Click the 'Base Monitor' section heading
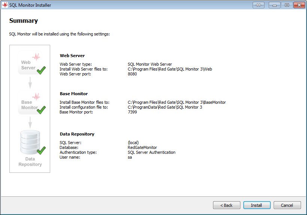The height and width of the screenshot is (215, 307). 74,94
